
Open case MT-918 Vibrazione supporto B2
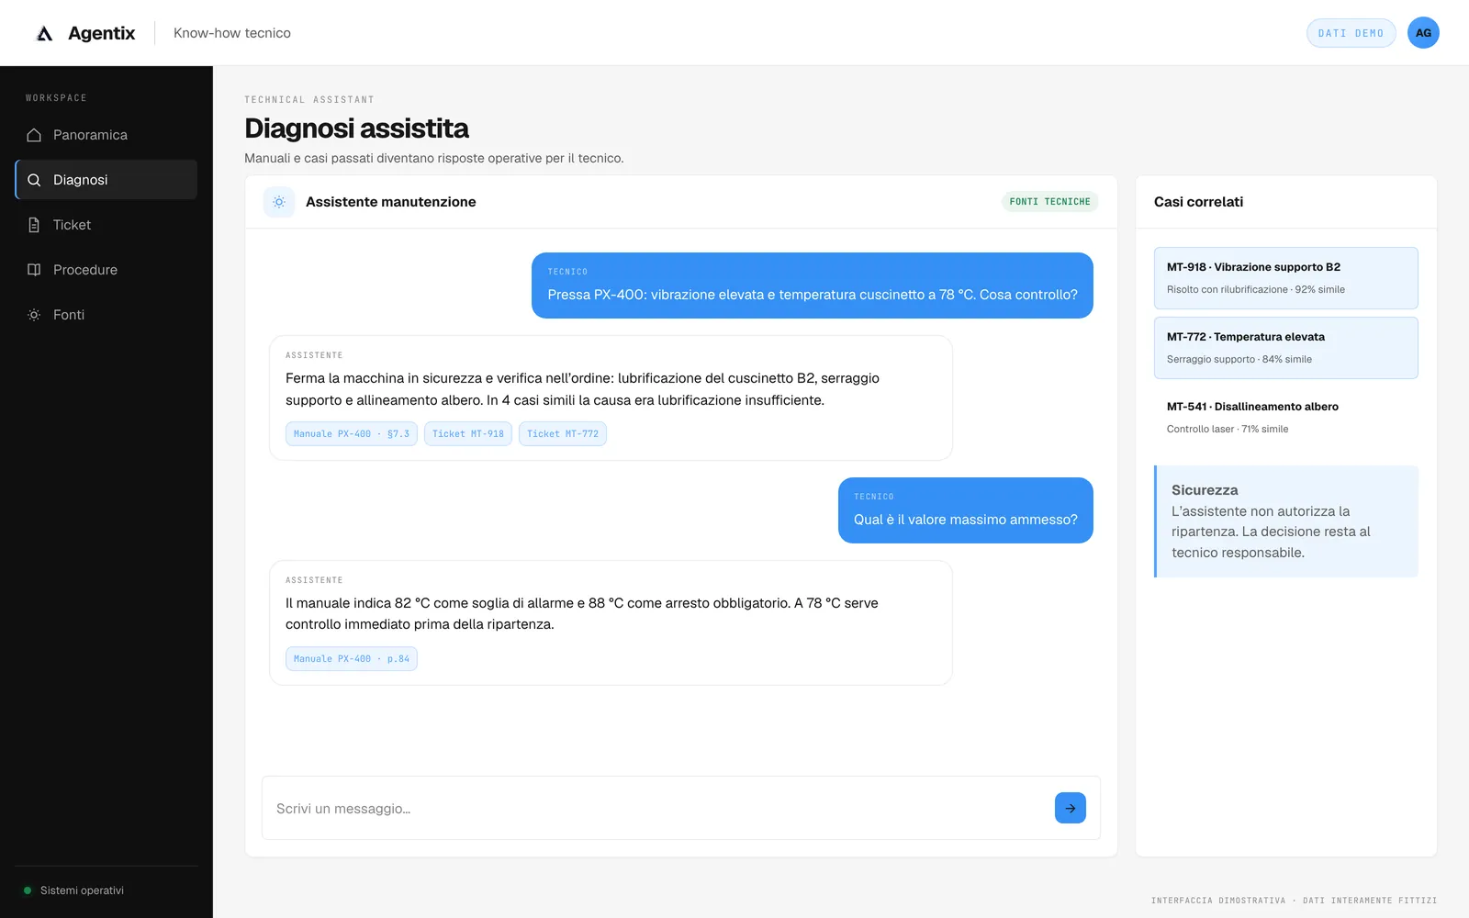tap(1286, 278)
